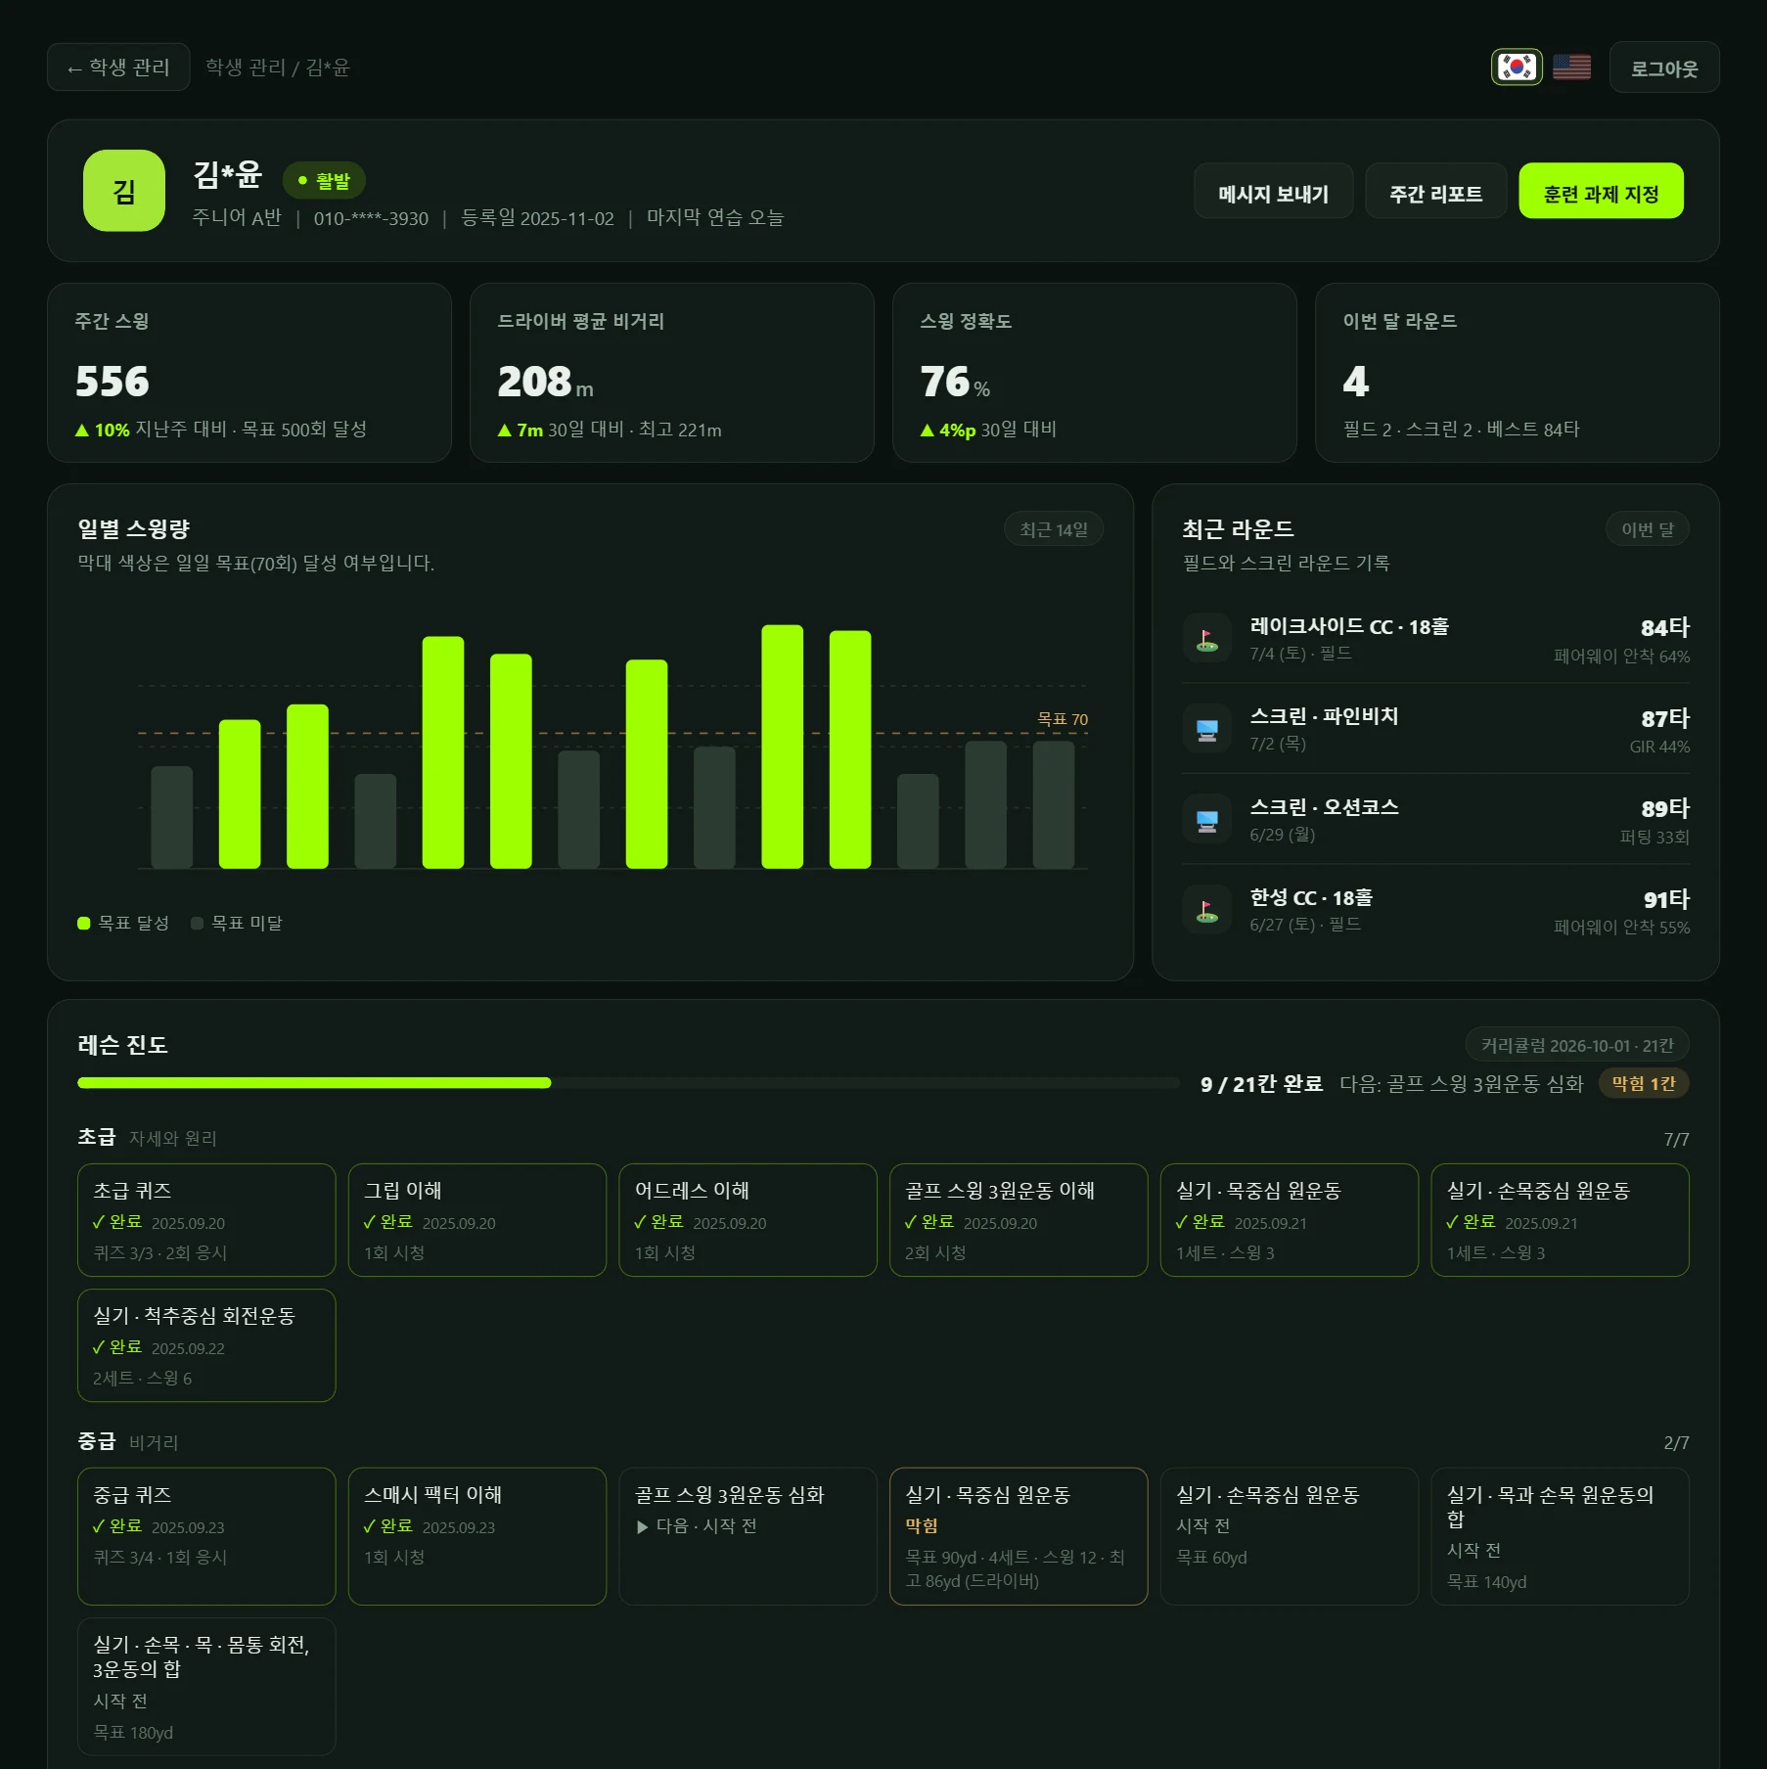Select the 91타 round score
1767x1769 pixels.
[x=1666, y=899]
